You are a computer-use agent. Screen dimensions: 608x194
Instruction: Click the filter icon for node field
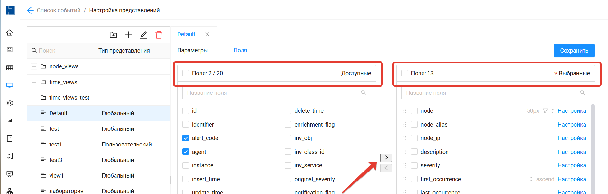coord(545,111)
